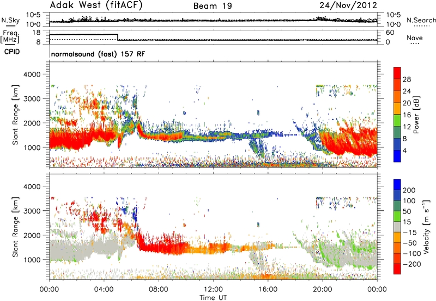This screenshot has height=301, width=436.
Task: Click velocity colorbar label '50'
Action: coord(407,211)
